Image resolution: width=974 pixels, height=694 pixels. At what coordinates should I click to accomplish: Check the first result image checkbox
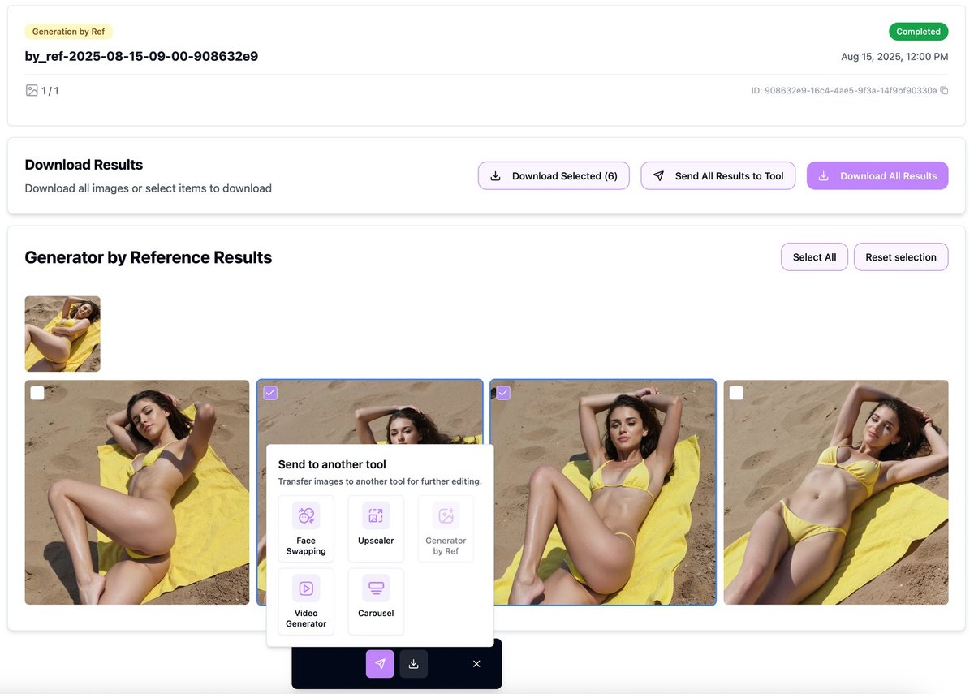tap(37, 393)
